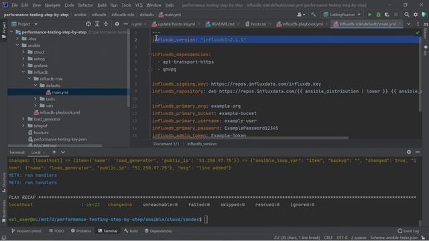Open Search Everywhere magnifier
This screenshot has height=241, width=429.
(407, 15)
